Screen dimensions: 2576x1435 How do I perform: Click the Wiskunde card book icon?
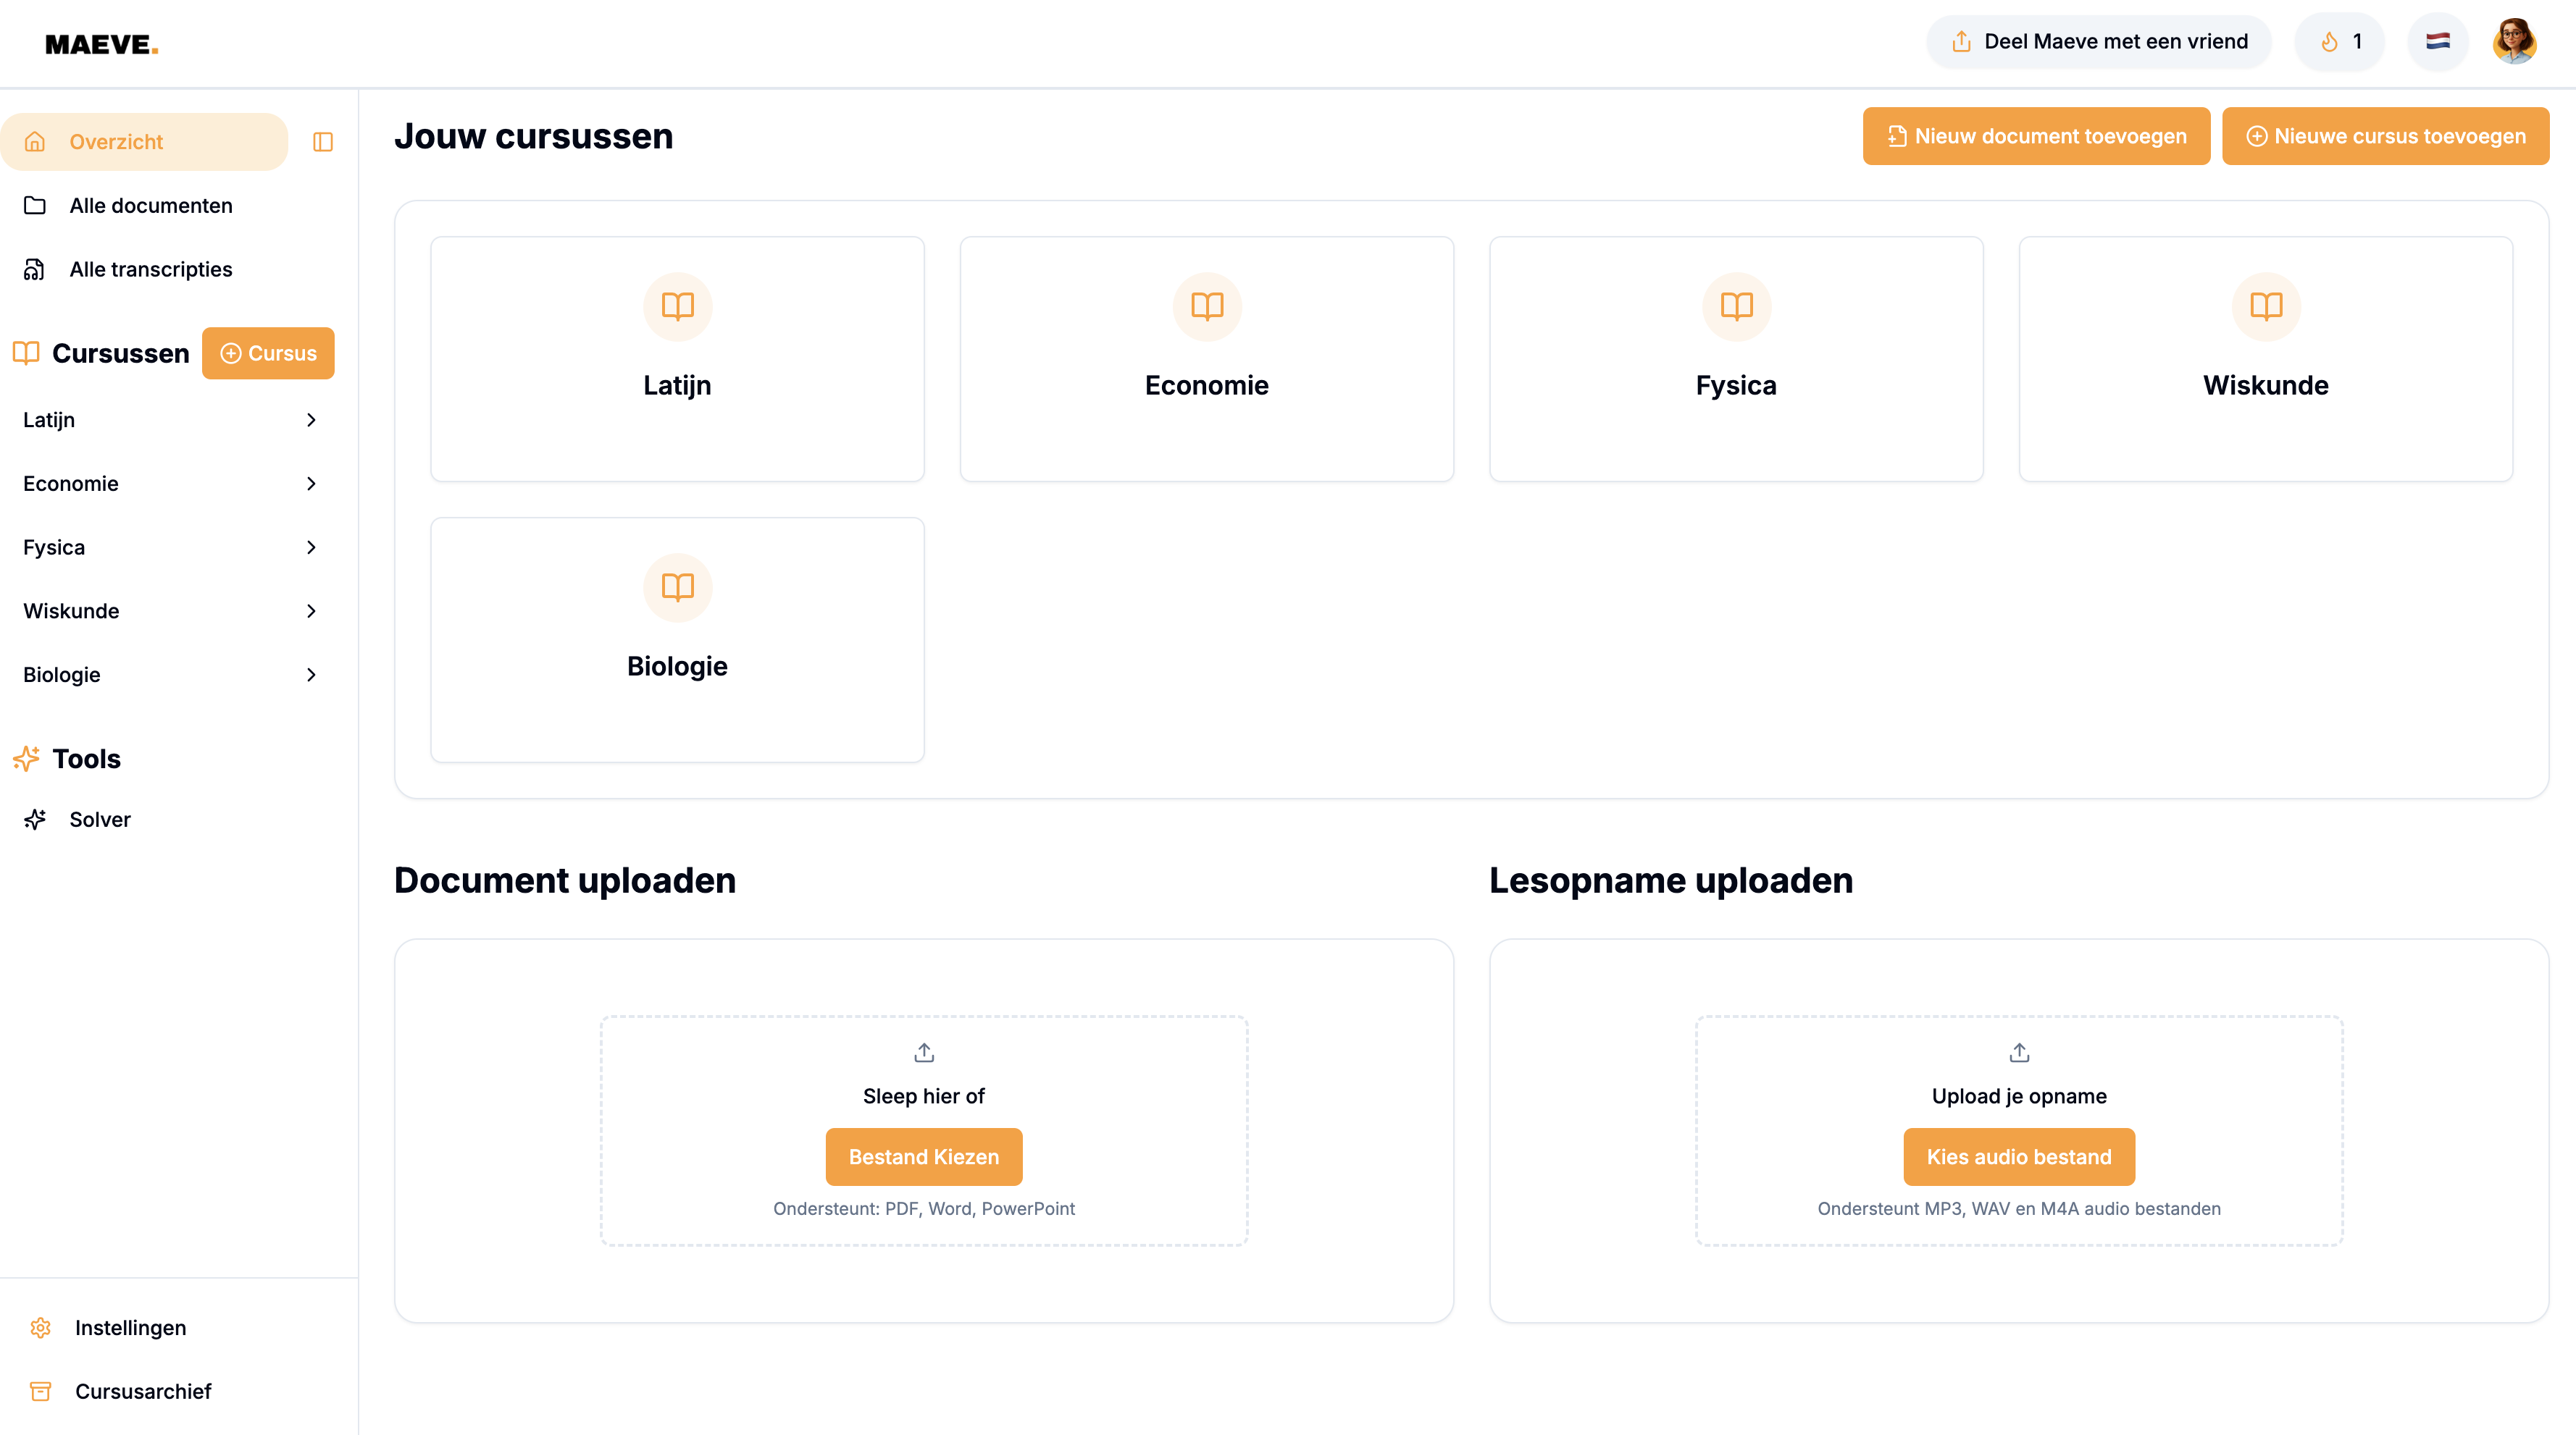(2266, 306)
